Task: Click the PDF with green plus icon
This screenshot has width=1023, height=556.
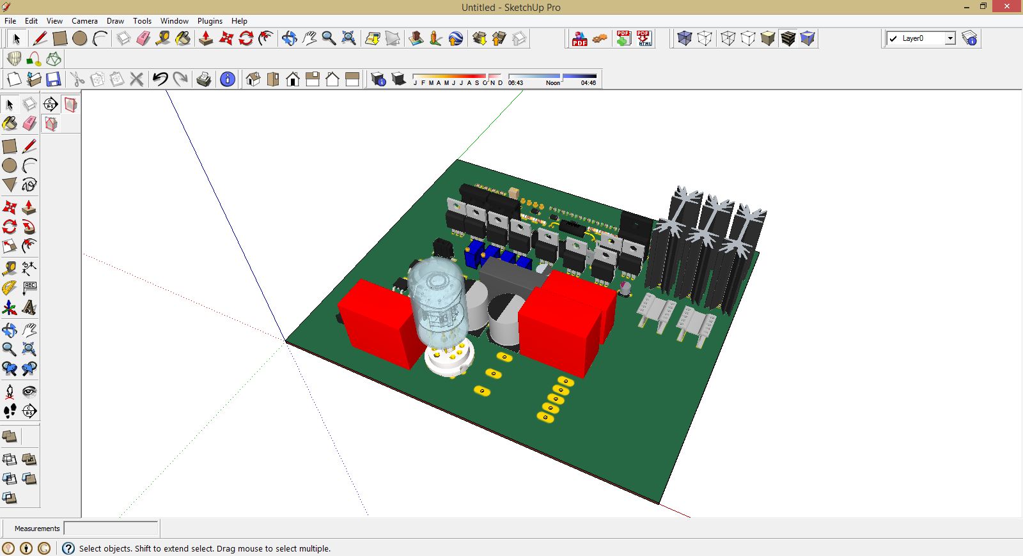Action: pos(623,38)
